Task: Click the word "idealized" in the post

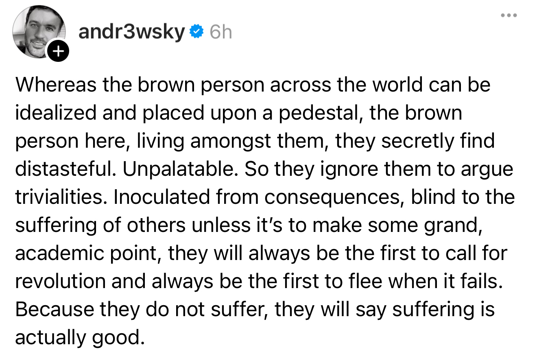Action: 56,113
